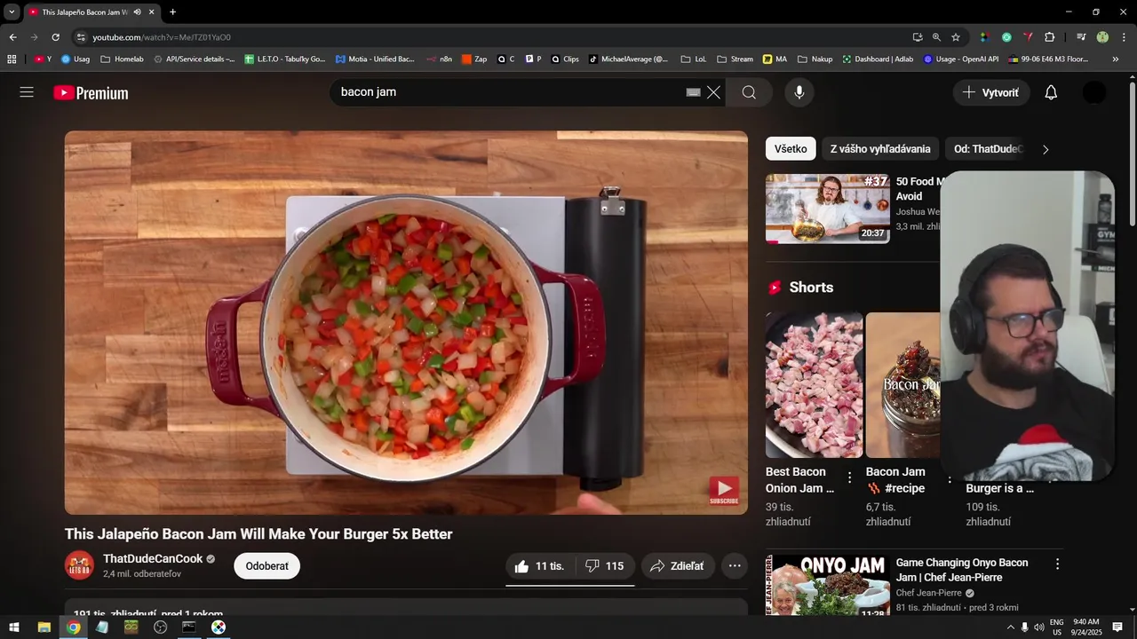The width and height of the screenshot is (1137, 639).
Task: Open Windows notification center
Action: pyautogui.click(x=1117, y=627)
